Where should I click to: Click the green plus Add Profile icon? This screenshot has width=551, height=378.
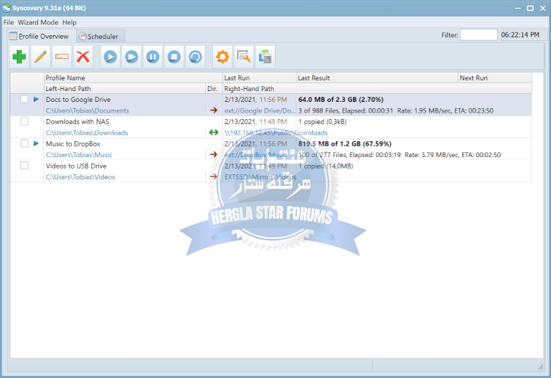20,56
